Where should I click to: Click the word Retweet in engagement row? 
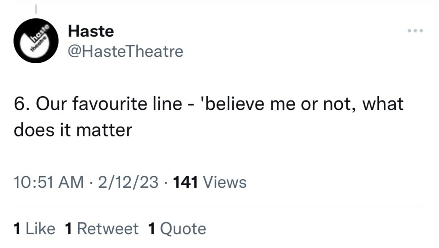[108, 229]
